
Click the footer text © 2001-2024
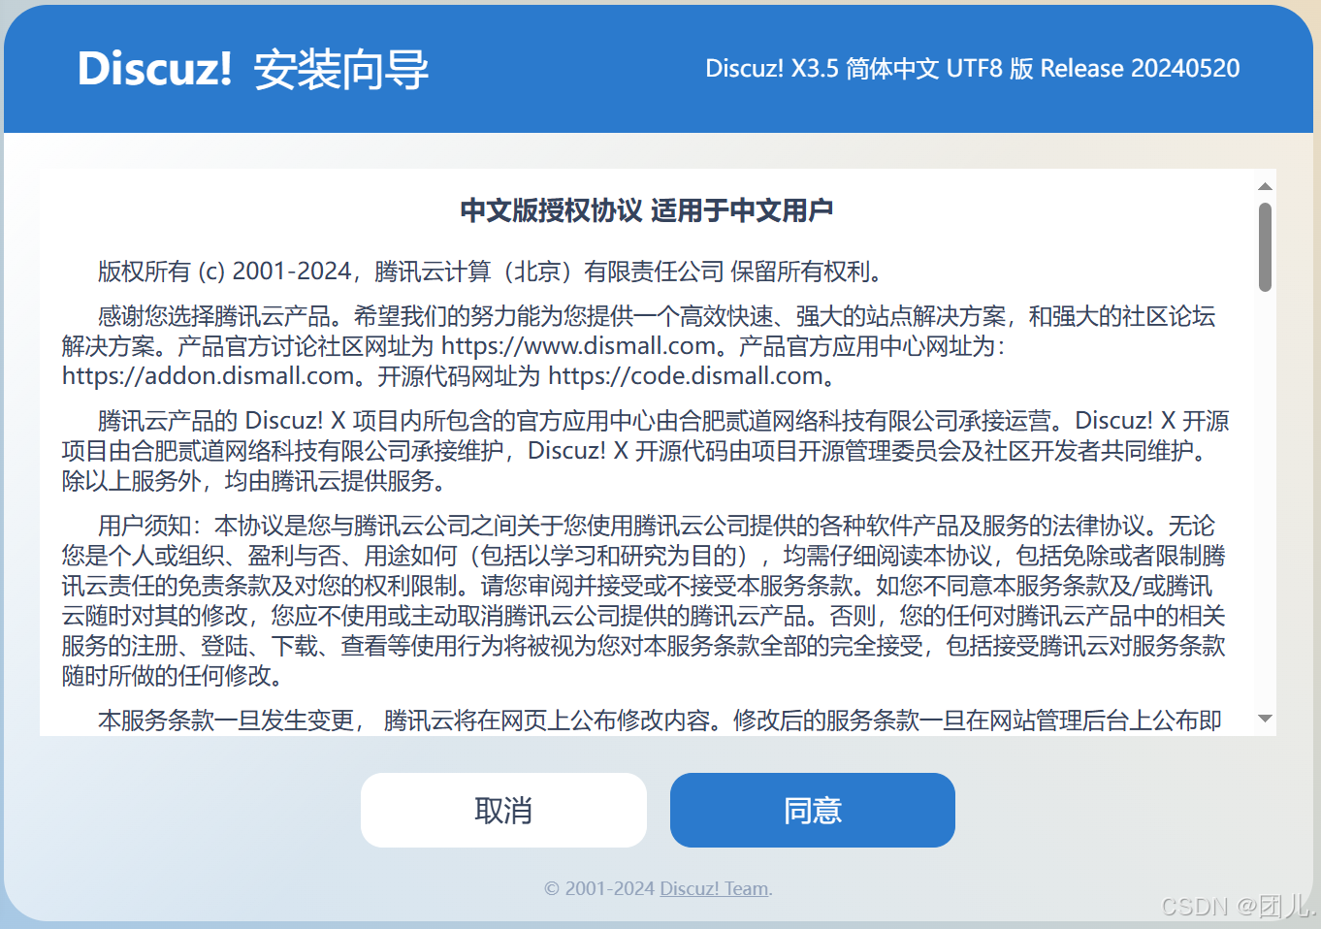coord(599,888)
